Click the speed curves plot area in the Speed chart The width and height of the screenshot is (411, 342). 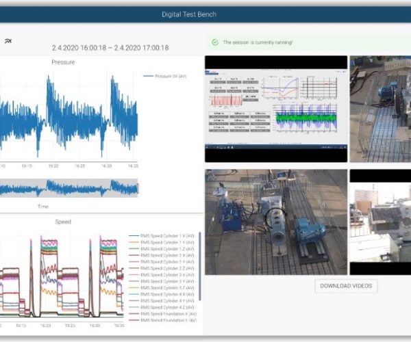point(62,278)
